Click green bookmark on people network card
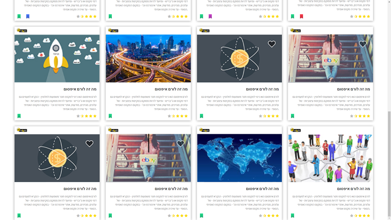Screen dimensions: 391x220 pyautogui.click(x=292, y=216)
